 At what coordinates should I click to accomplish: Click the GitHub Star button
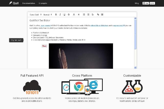coord(145,3)
